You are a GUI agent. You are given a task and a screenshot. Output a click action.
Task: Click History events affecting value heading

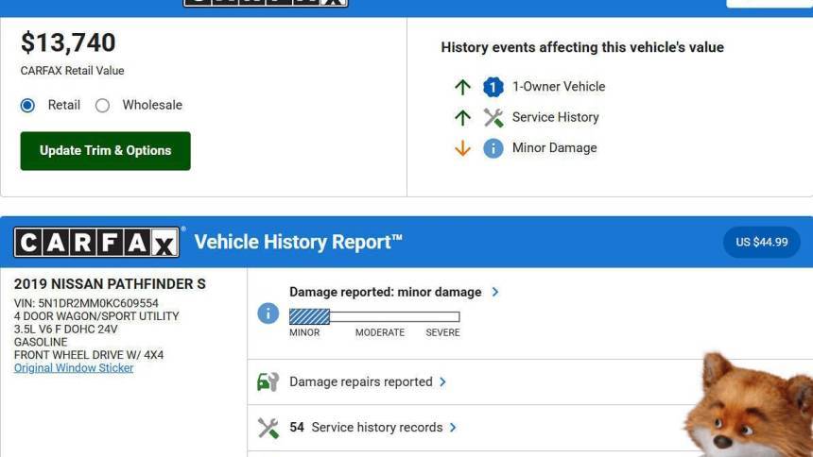(582, 47)
